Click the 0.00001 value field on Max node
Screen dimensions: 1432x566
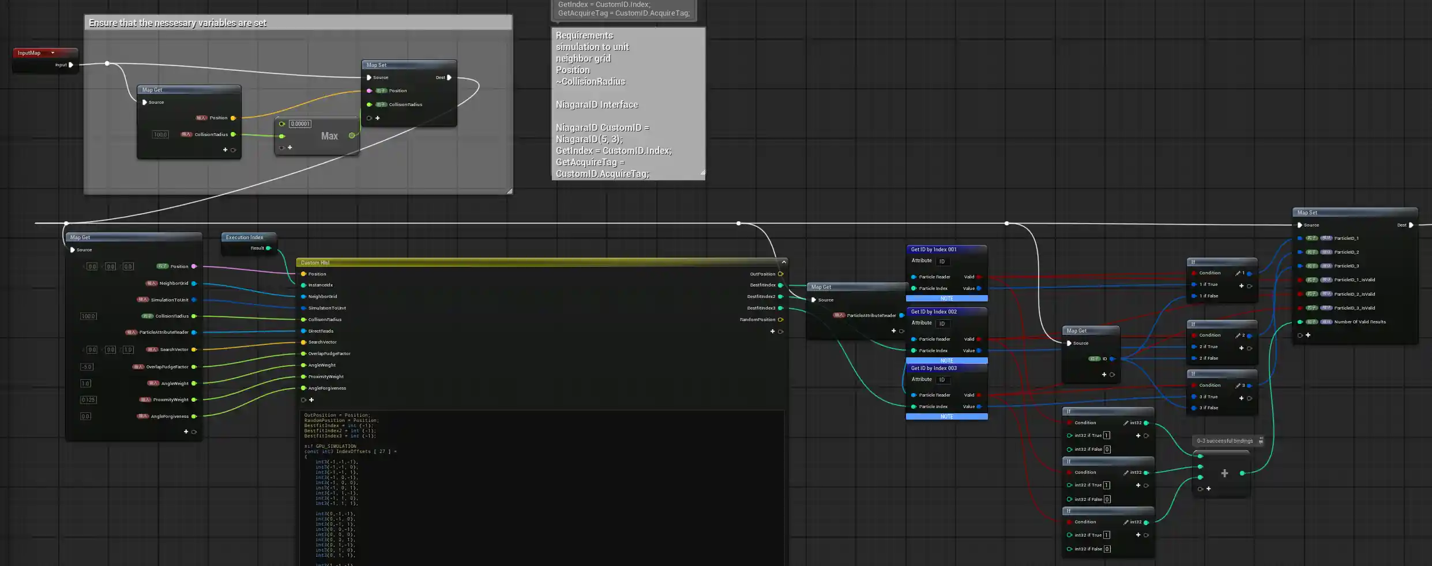300,124
